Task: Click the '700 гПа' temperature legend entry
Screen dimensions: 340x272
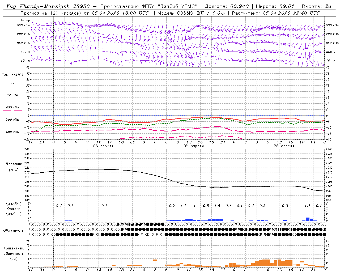Action: point(12,120)
